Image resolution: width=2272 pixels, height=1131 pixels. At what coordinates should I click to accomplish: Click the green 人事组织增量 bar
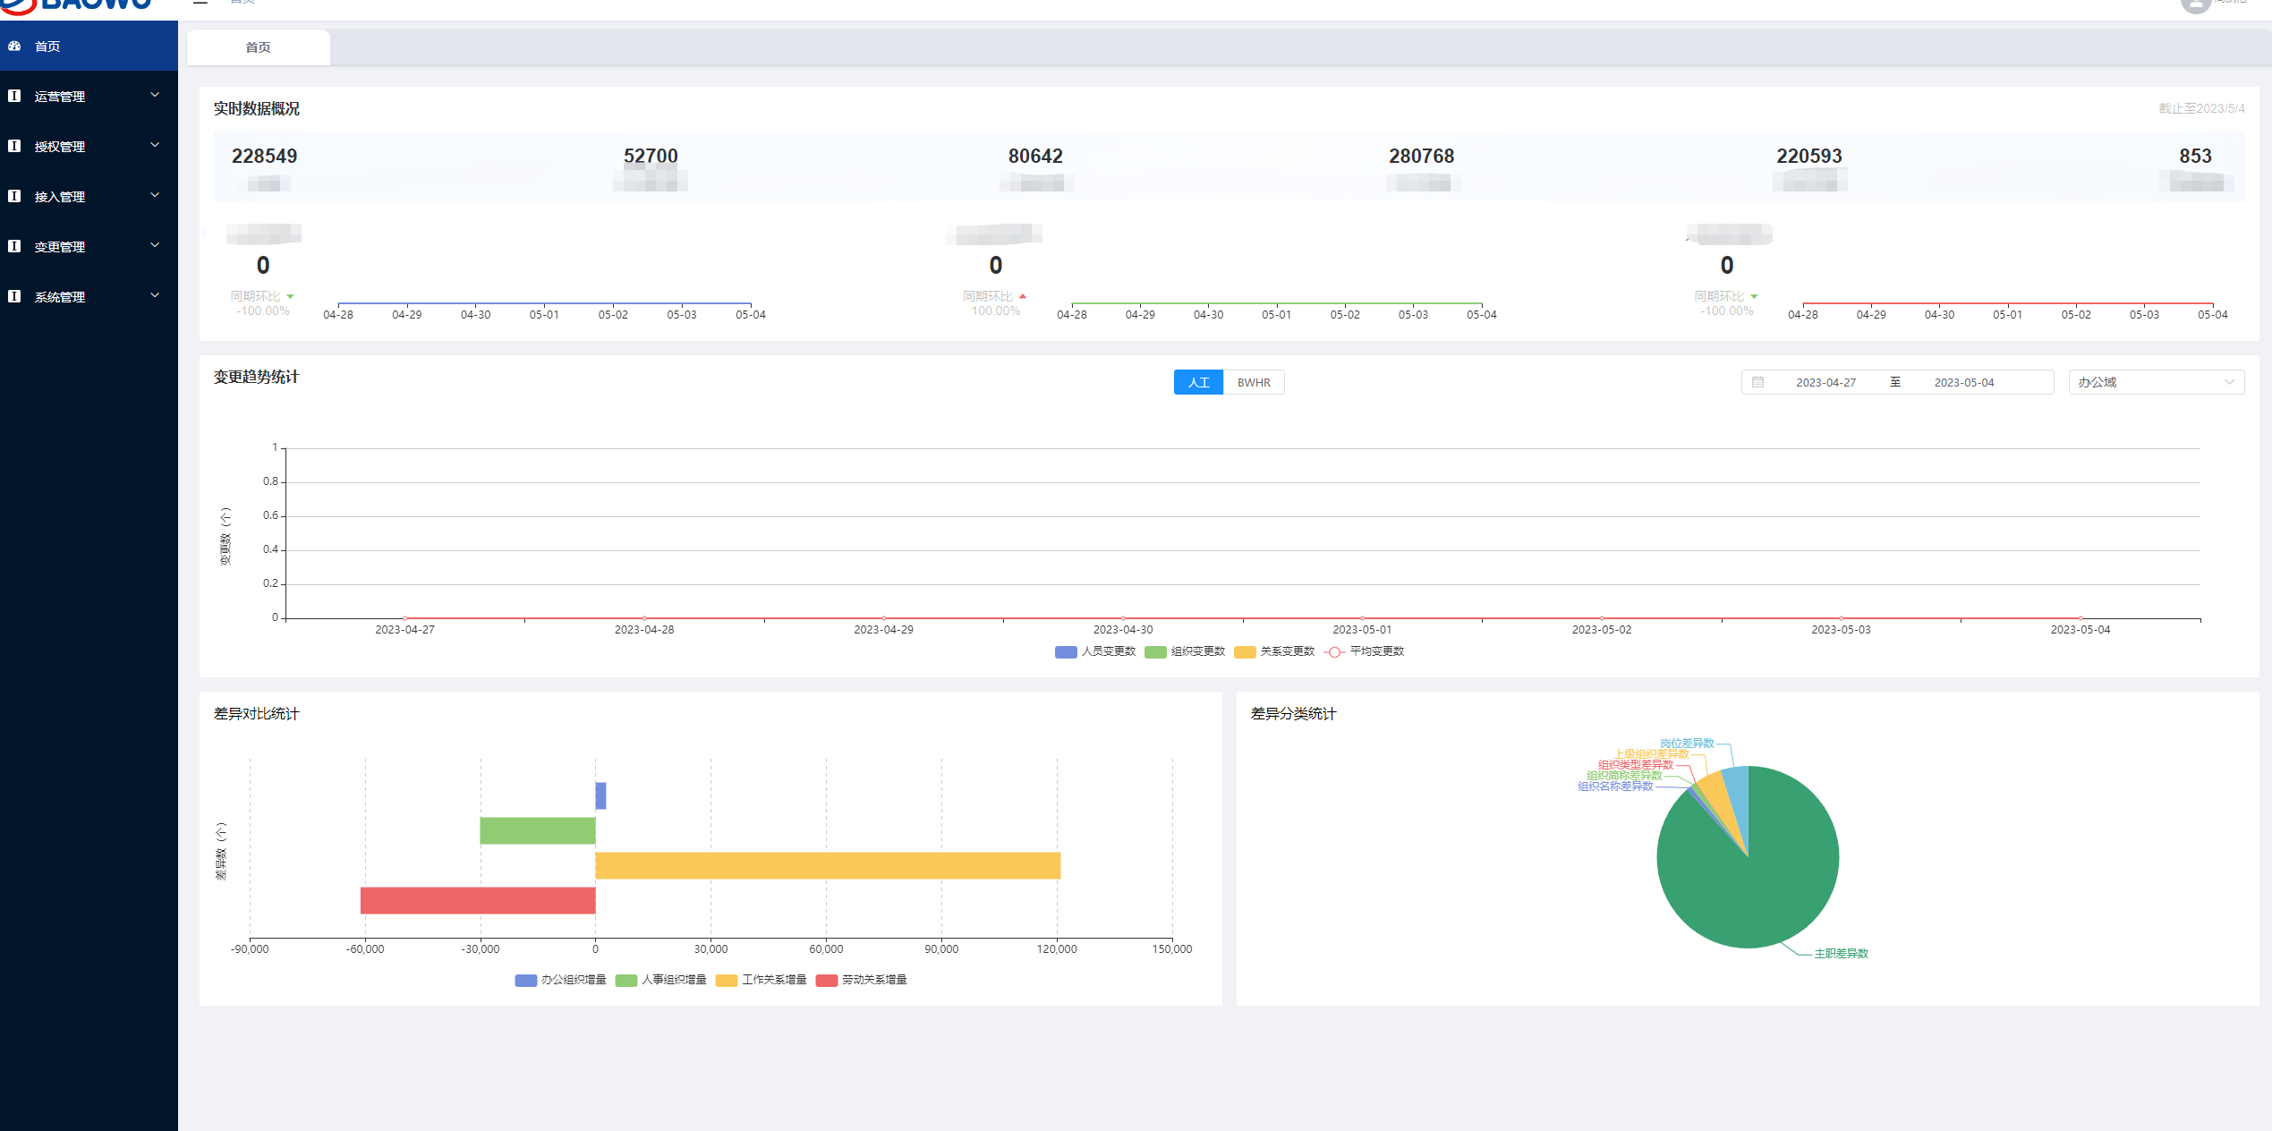tap(538, 830)
